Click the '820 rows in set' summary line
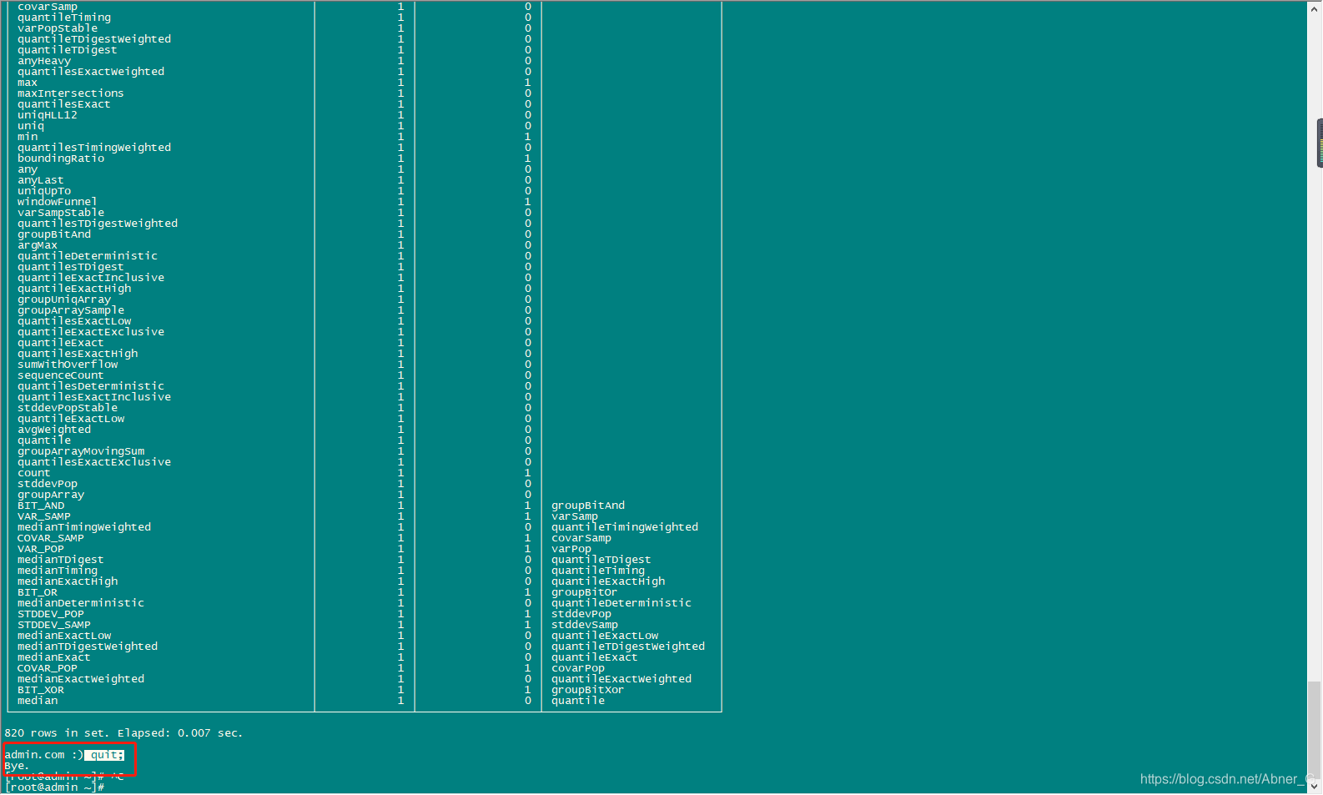The image size is (1323, 795). (123, 733)
